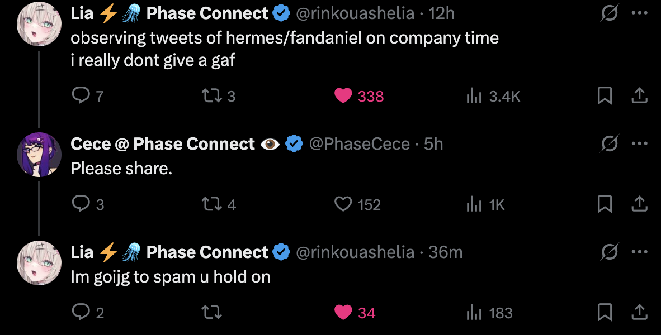
Task: View 183 views analytics on Lia's reply
Action: pos(474,313)
